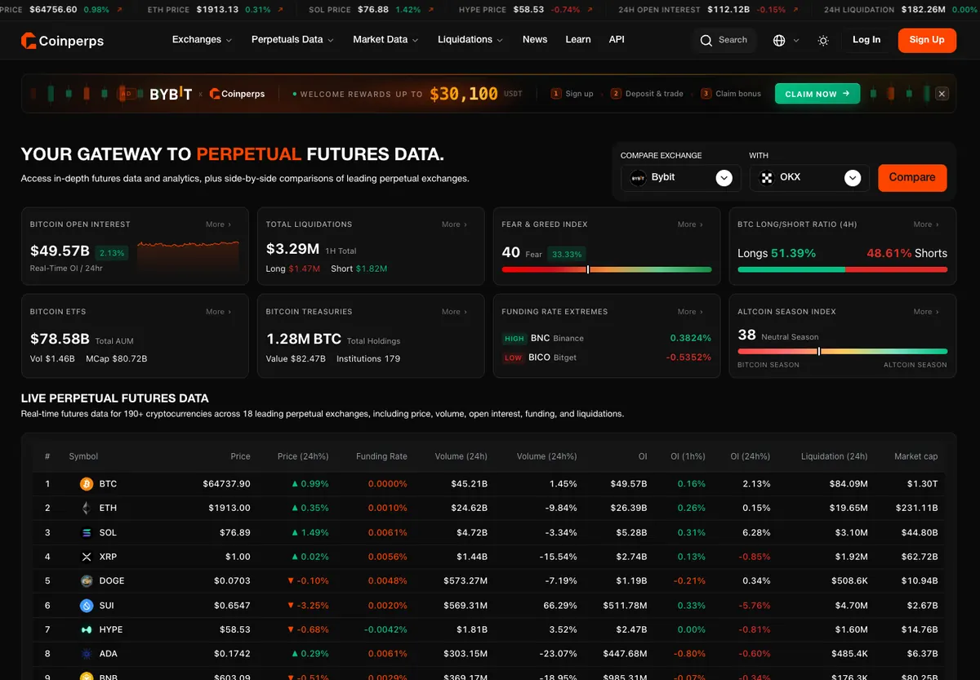Close the Bybit promo banner

pos(942,94)
